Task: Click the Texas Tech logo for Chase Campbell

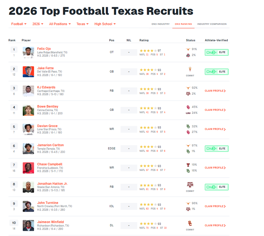Action: pos(189,165)
